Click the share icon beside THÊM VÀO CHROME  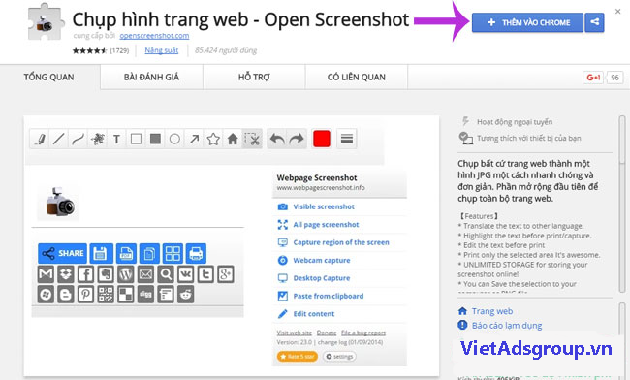pos(594,22)
